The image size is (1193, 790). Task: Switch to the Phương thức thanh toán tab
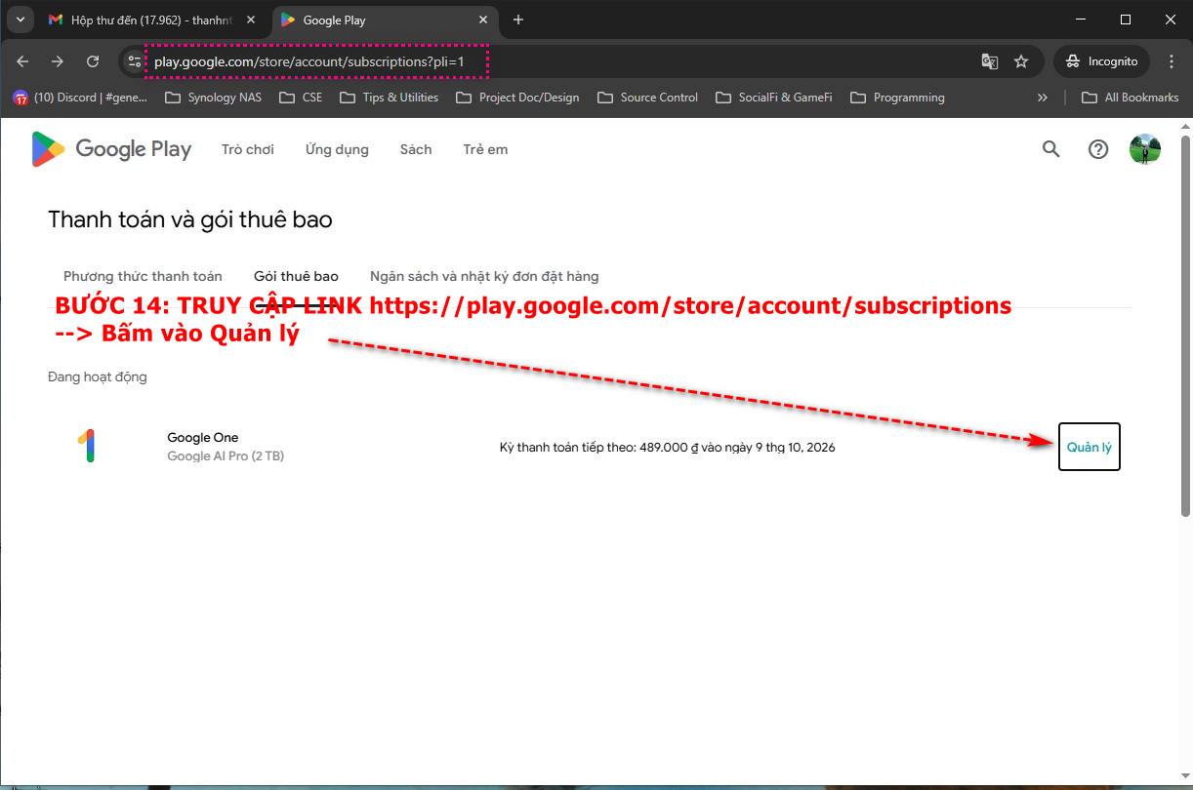tap(143, 276)
